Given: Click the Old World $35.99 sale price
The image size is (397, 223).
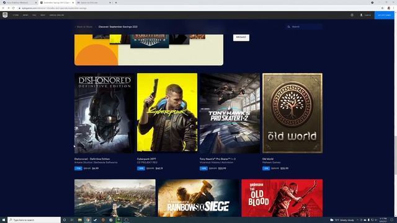Looking at the screenshot, I should (284, 168).
